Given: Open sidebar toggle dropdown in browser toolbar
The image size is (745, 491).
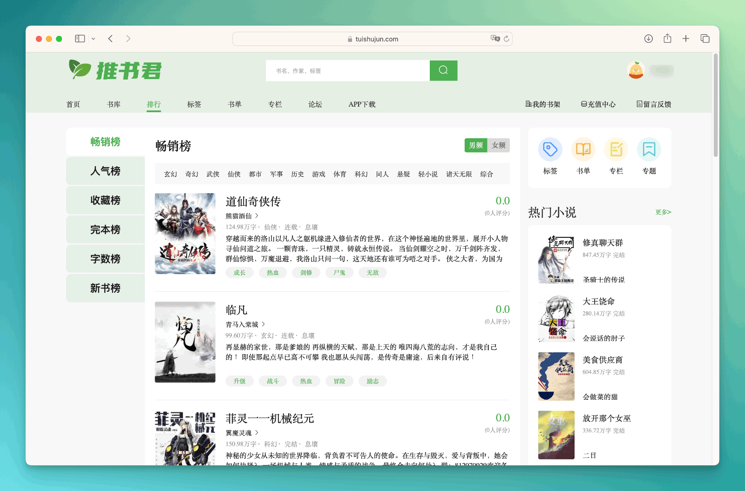Looking at the screenshot, I should (x=94, y=39).
